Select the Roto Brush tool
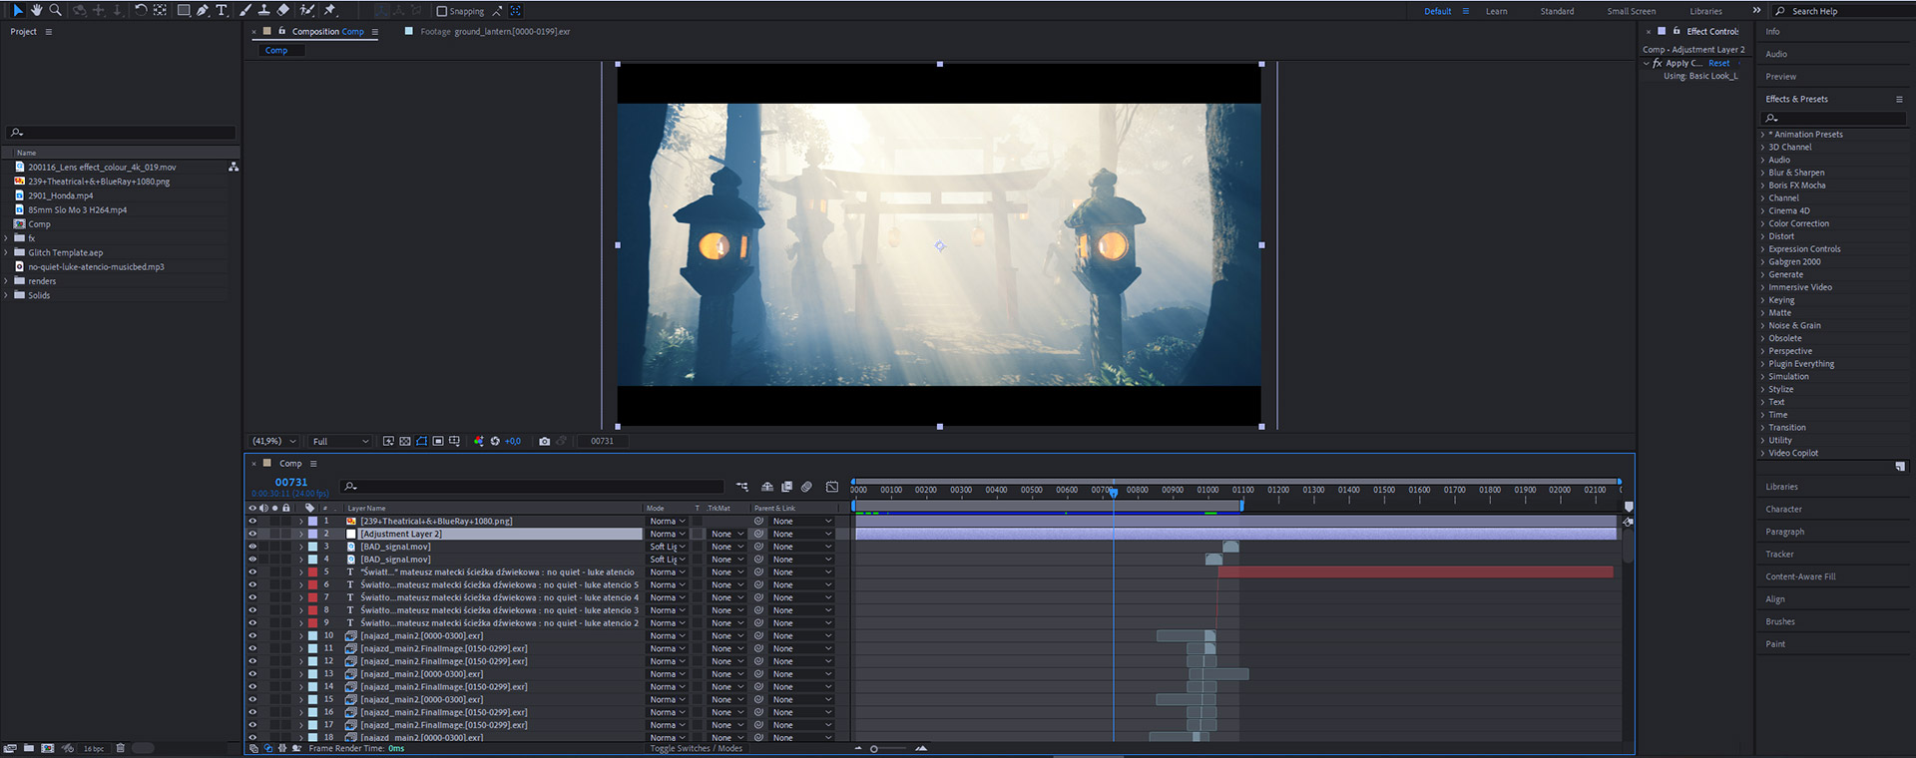 (x=307, y=10)
